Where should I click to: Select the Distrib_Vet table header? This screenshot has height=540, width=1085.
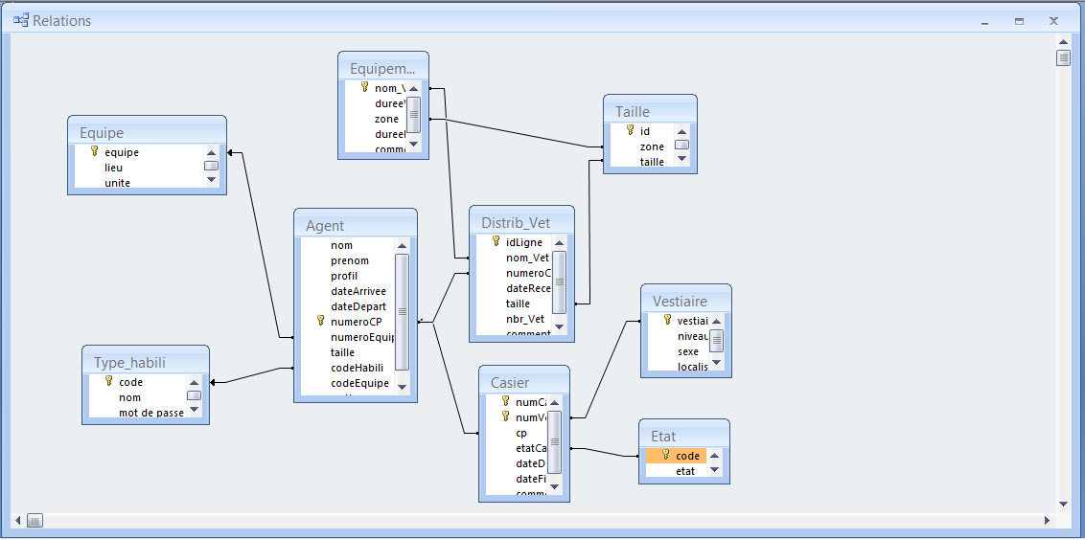(521, 222)
